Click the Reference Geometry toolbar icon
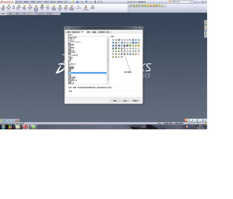Viewport: 233px width, 199px height. [x=48, y=8]
